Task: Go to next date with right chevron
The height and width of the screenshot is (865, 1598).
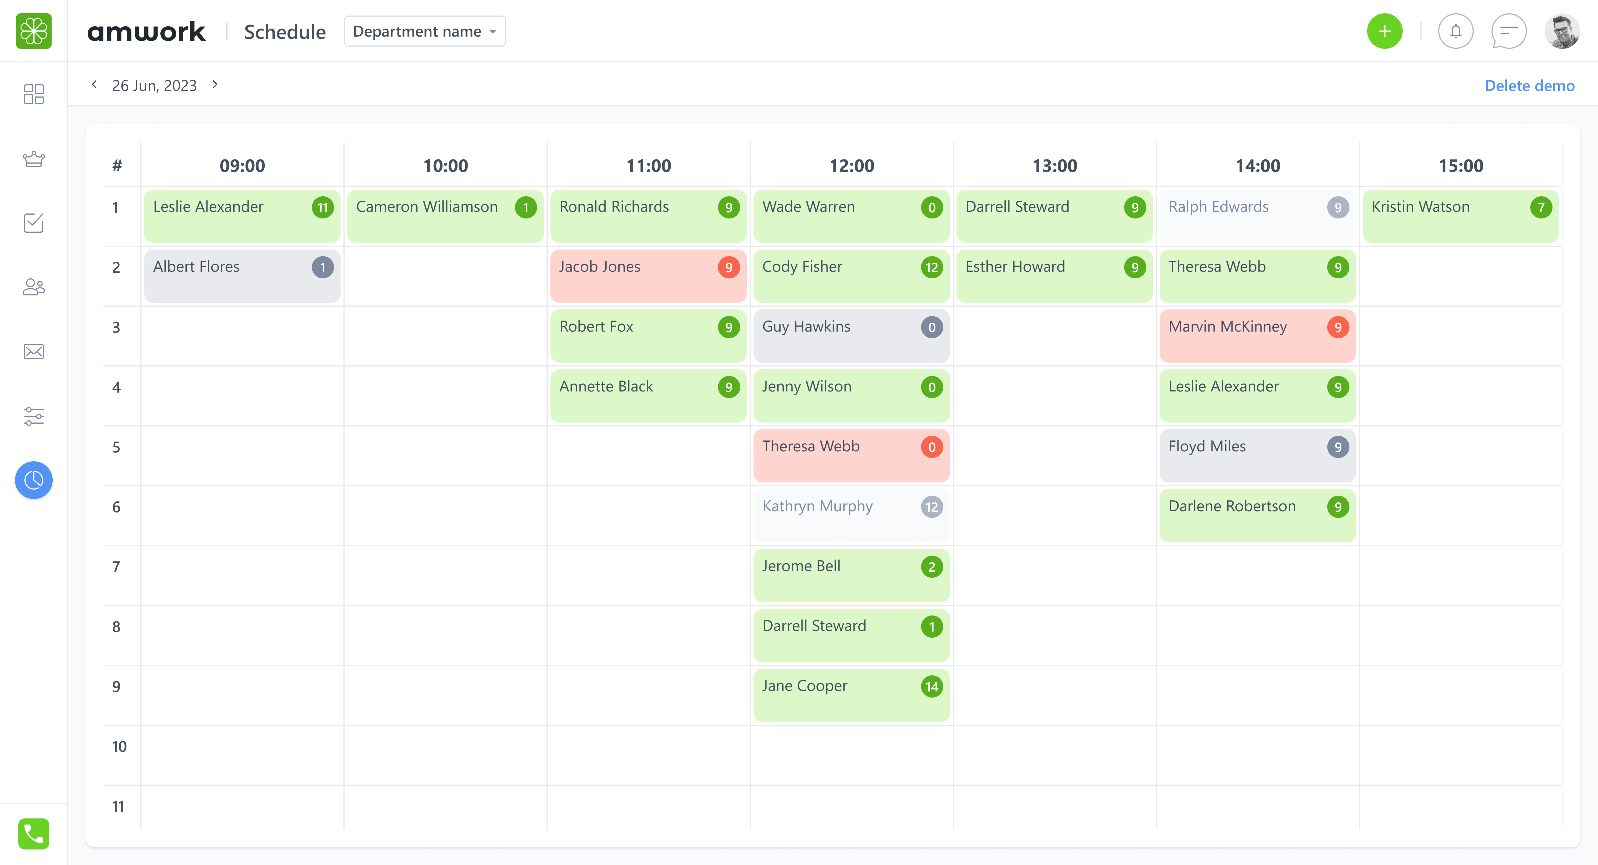Action: (215, 84)
